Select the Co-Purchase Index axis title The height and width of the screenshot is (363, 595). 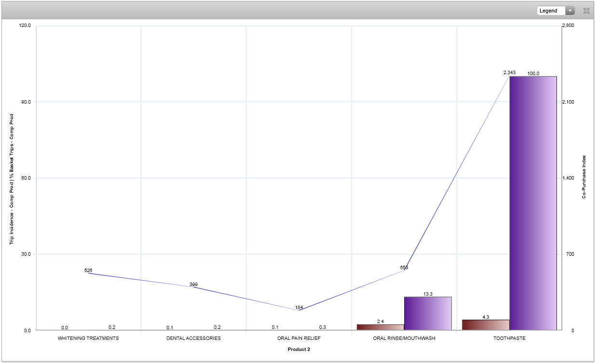(584, 177)
